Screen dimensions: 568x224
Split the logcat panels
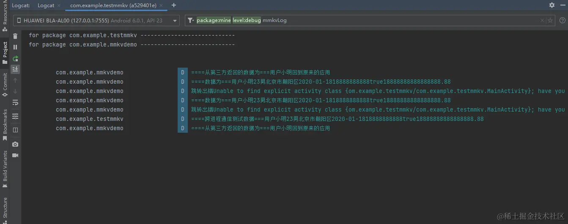(15, 130)
